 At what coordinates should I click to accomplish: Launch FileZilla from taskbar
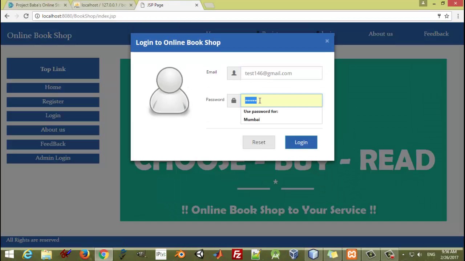[237, 254]
